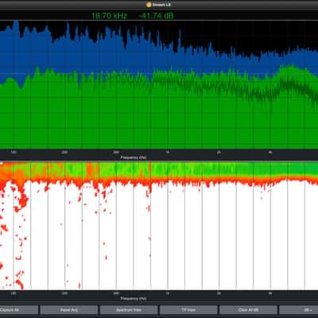Click the Smaart app icon in title bar
318x318 pixels.
tap(149, 5)
